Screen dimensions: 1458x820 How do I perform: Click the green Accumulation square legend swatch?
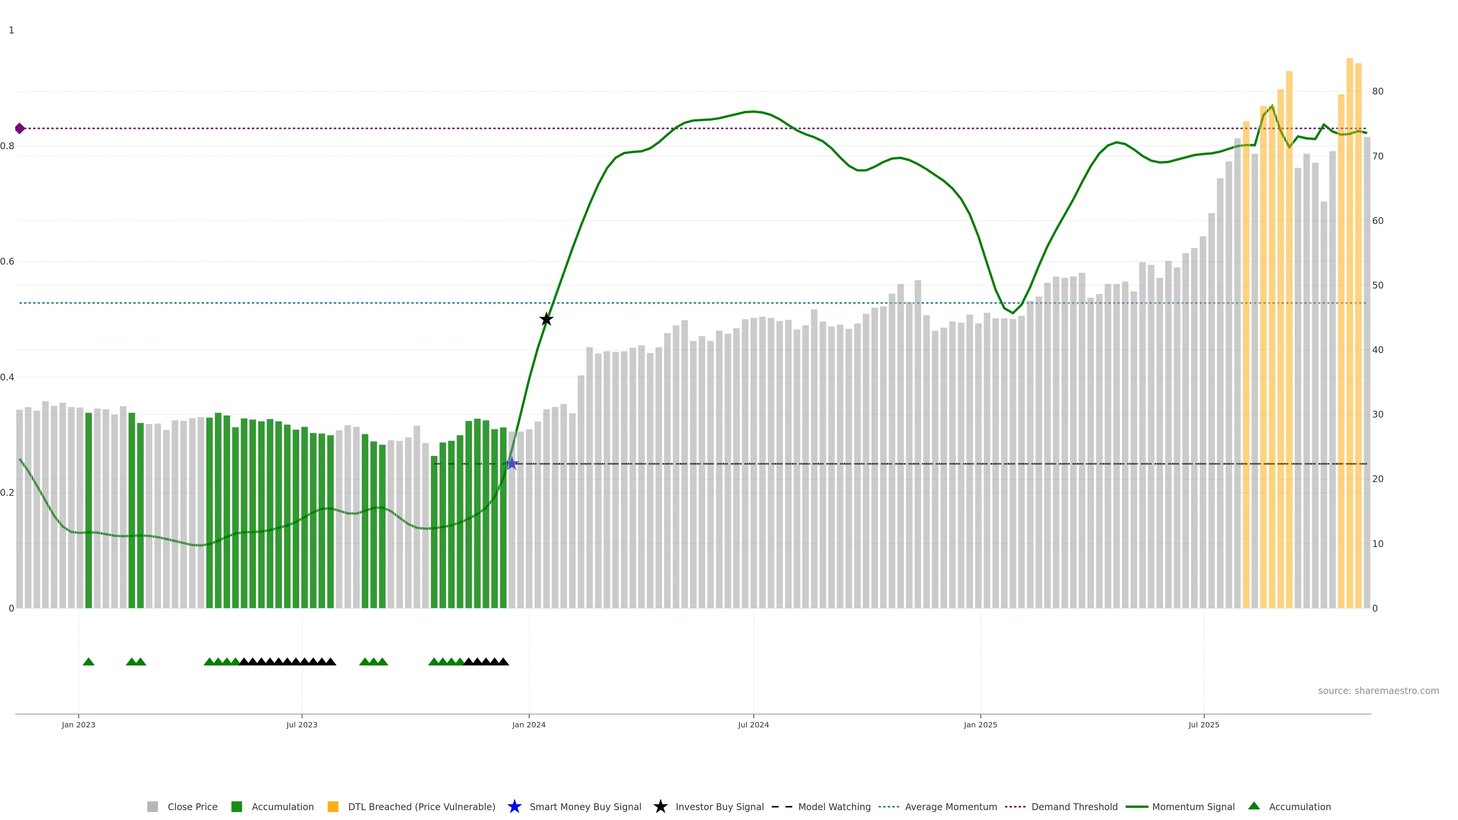pos(237,807)
